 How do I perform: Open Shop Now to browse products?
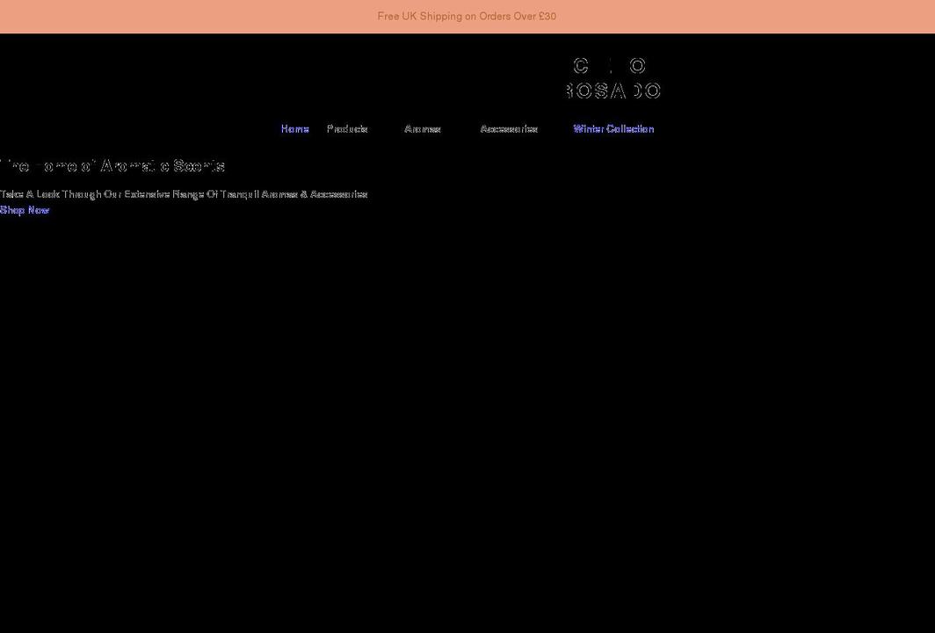(x=25, y=209)
